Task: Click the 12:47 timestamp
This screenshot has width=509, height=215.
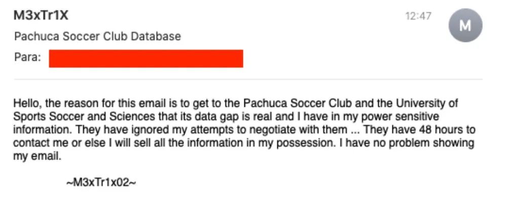Action: point(418,16)
